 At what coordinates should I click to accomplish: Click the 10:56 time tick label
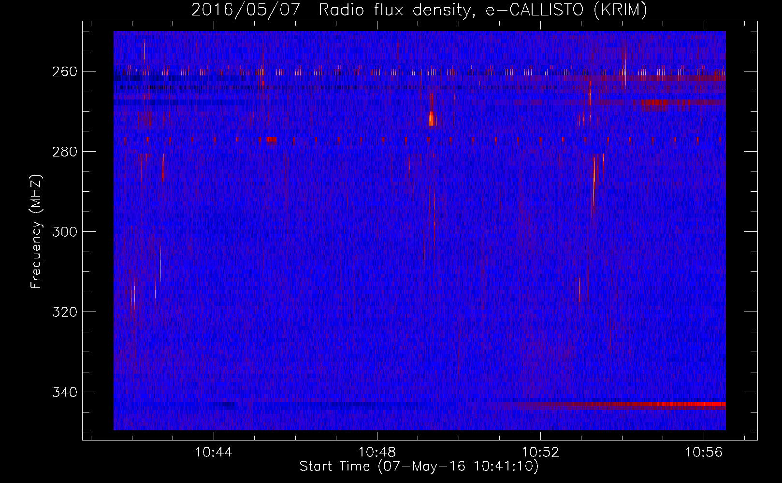click(x=704, y=453)
